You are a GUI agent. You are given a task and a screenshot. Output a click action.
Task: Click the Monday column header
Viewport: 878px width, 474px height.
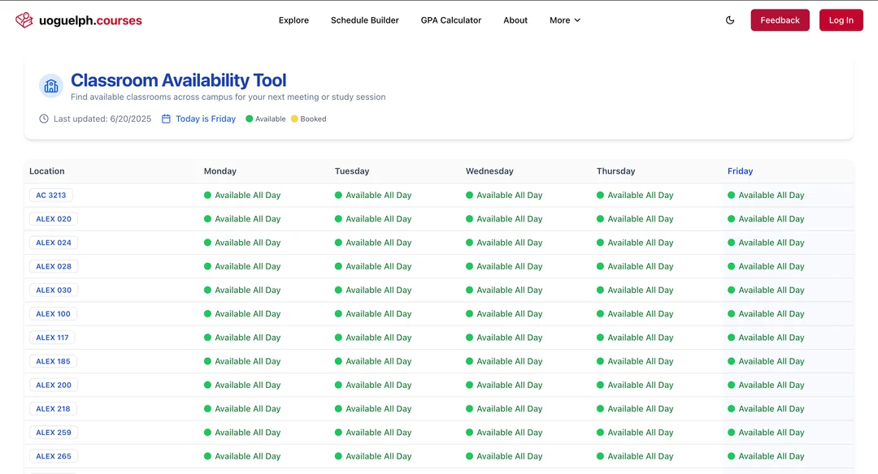tap(220, 171)
